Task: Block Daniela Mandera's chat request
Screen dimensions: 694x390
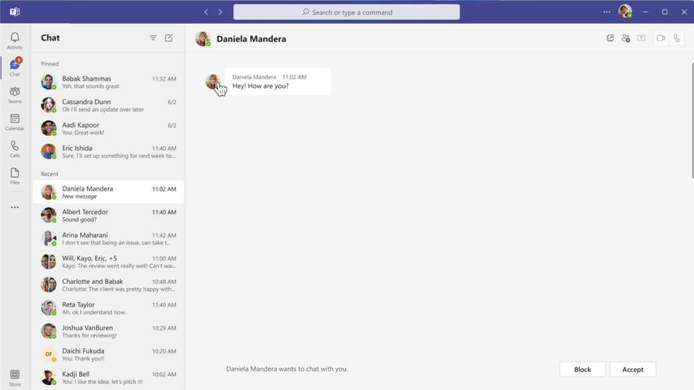Action: point(582,369)
